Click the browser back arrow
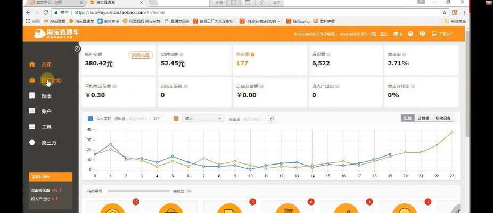 coord(29,13)
